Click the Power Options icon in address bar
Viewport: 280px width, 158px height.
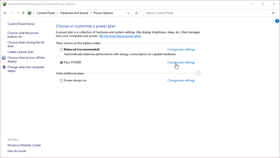[x=30, y=13]
